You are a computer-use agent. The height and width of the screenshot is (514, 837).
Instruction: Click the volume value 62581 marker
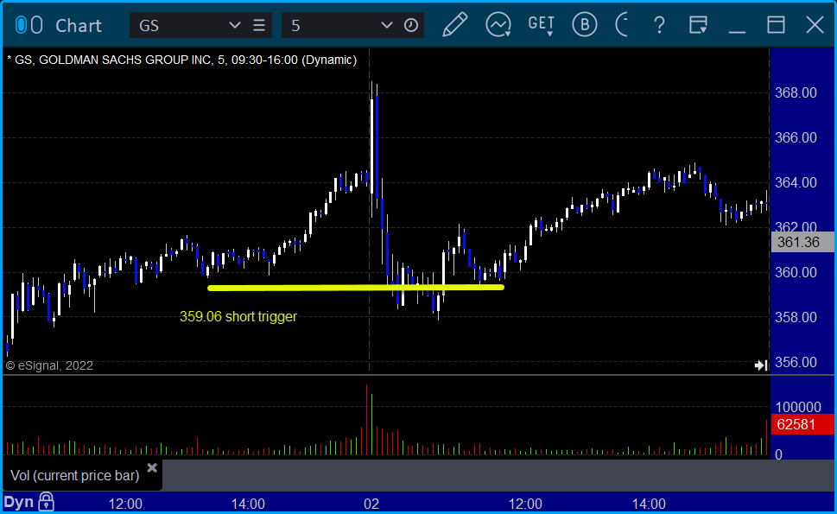pos(802,424)
